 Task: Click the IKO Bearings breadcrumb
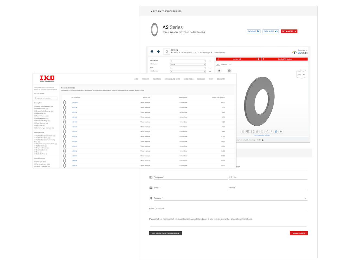[205, 53]
